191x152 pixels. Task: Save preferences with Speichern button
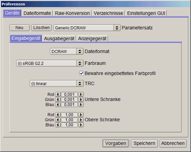[x=144, y=143]
